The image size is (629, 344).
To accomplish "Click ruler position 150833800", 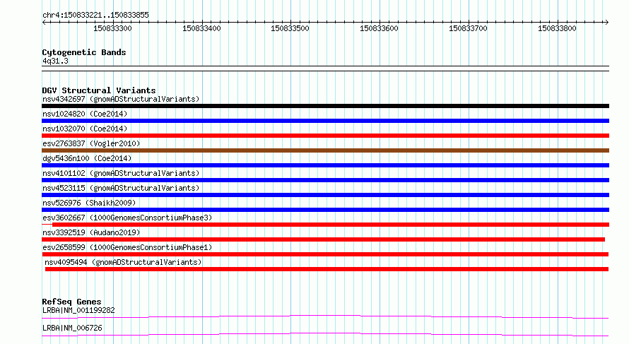I will (557, 28).
